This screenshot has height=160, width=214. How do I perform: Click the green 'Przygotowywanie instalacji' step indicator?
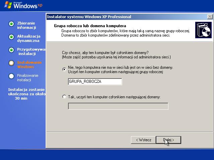pyautogui.click(x=11, y=50)
